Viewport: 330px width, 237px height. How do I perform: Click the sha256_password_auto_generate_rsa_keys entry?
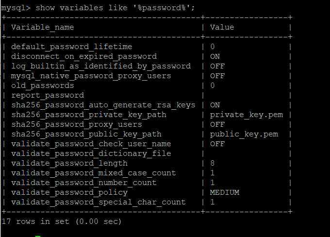tap(103, 105)
